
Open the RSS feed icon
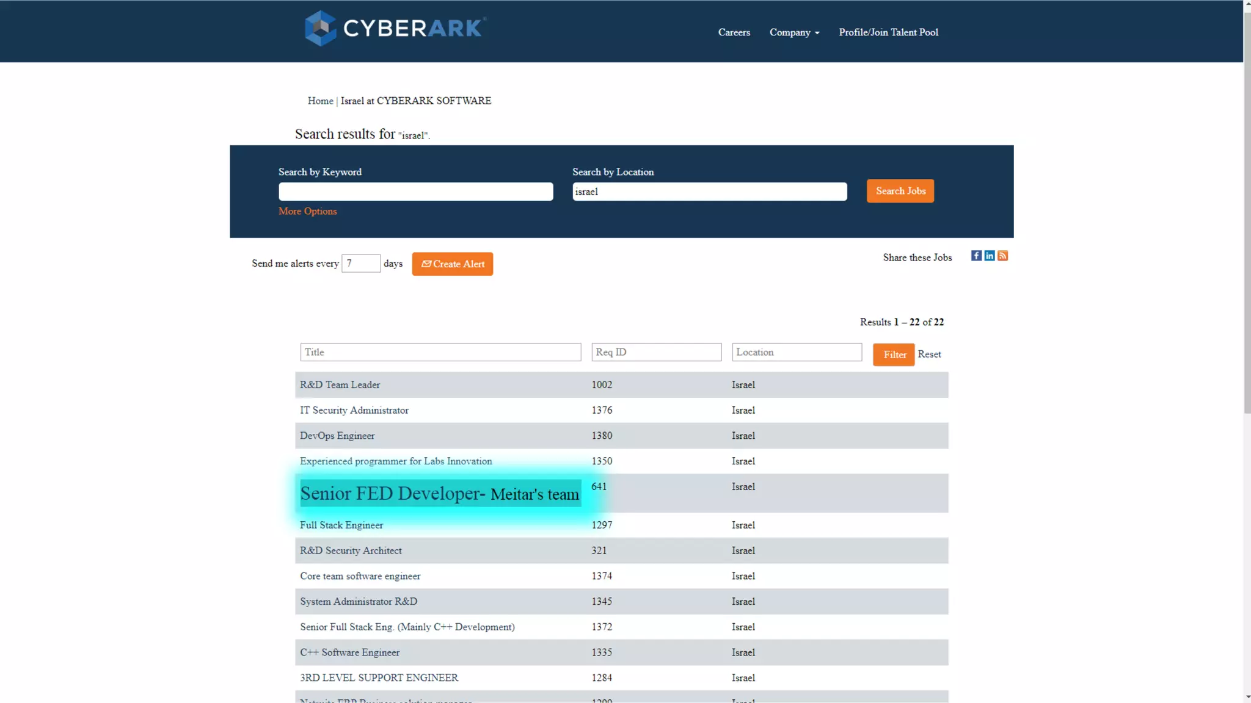1002,256
